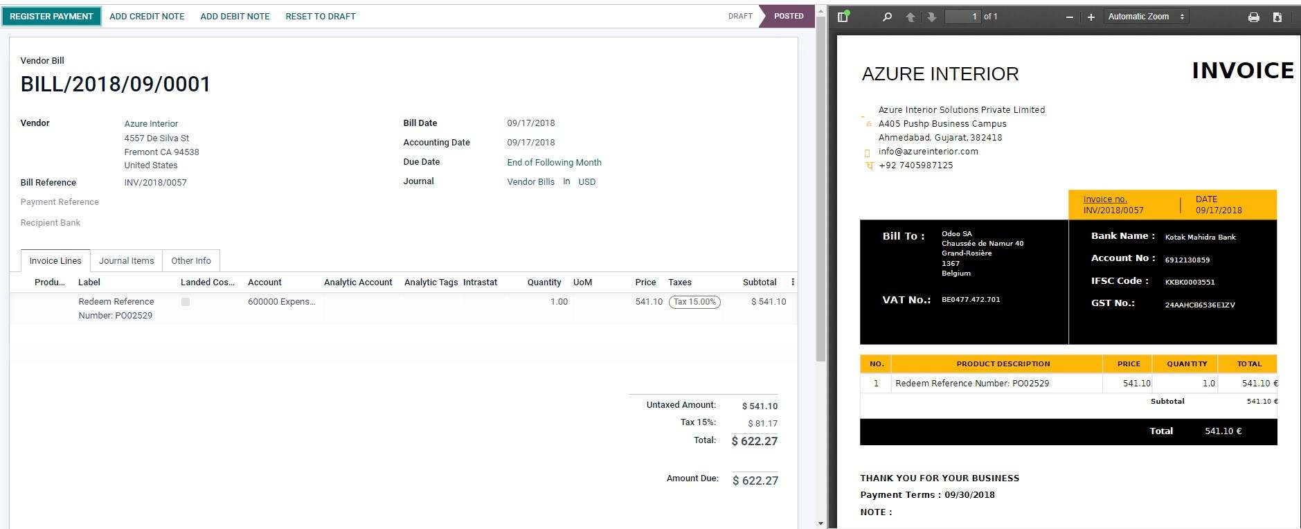The width and height of the screenshot is (1301, 529).
Task: Download the PDF invoice
Action: point(1277,17)
